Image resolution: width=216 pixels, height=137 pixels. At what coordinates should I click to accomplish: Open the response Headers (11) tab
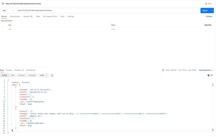click(19, 70)
